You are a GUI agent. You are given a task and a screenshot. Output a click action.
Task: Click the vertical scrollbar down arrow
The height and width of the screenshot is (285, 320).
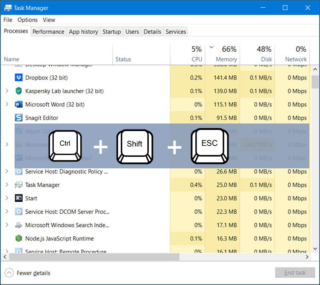(315, 248)
